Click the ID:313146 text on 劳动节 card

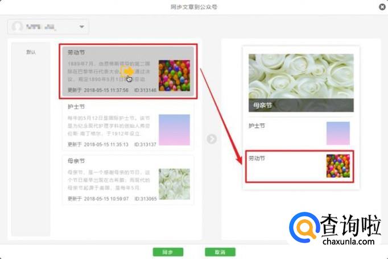pyautogui.click(x=145, y=90)
